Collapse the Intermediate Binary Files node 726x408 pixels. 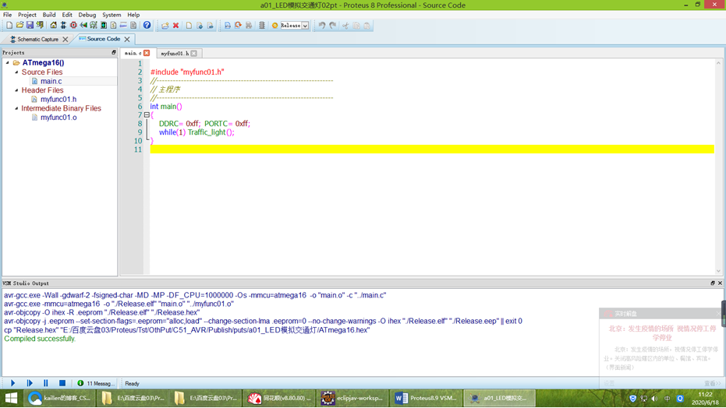(16, 108)
